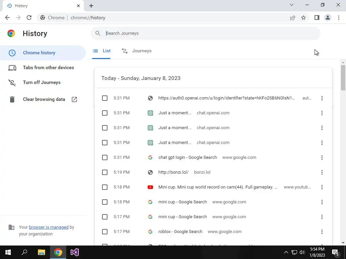The width and height of the screenshot is (346, 259).
Task: Check the 5:17 PM mini cup search checkbox
Action: coord(105,217)
